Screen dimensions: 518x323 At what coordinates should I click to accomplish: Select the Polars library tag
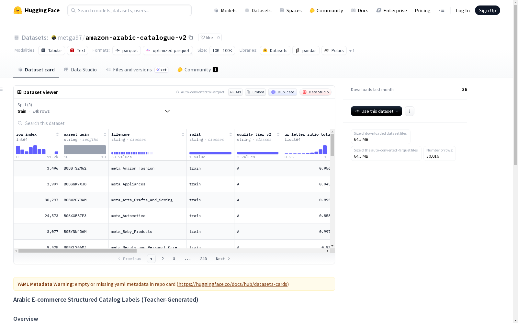(x=334, y=50)
